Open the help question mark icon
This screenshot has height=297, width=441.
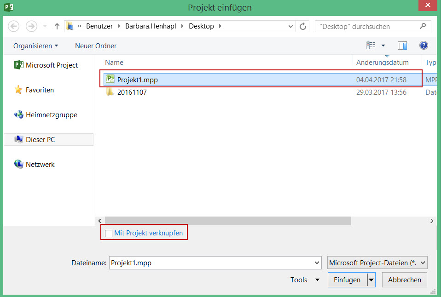(424, 45)
